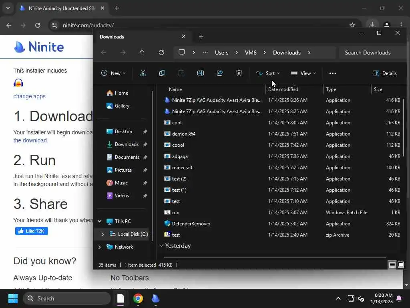This screenshot has width=410, height=308.
Task: Expand the This PC tree node
Action: coord(100,221)
